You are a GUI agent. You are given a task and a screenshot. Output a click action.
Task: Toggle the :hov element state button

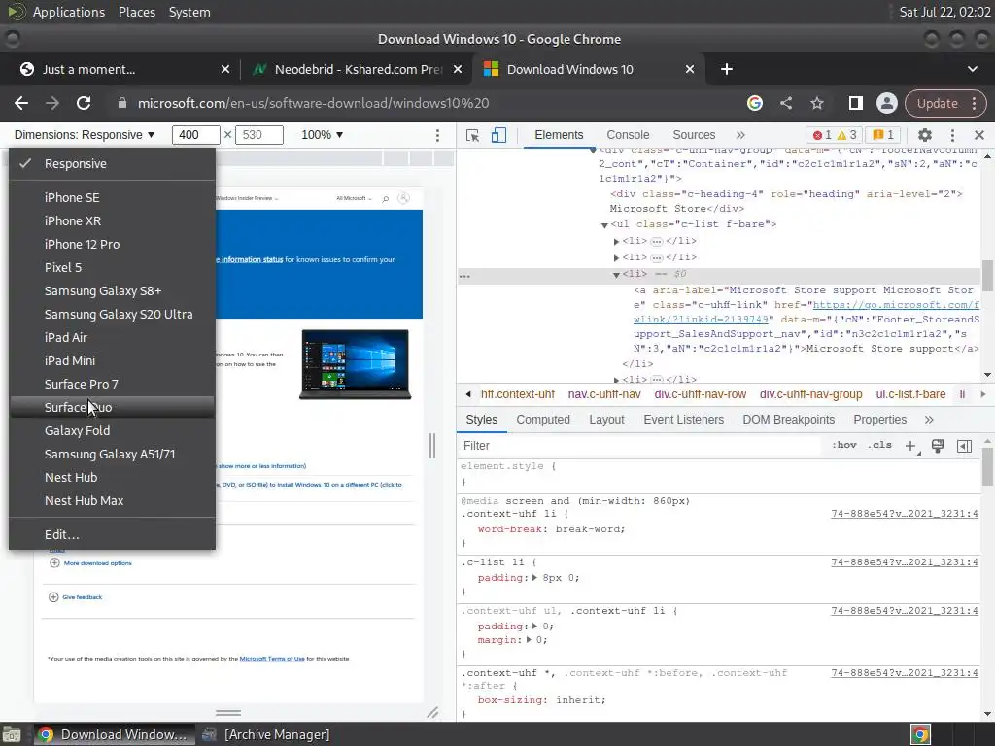click(844, 445)
